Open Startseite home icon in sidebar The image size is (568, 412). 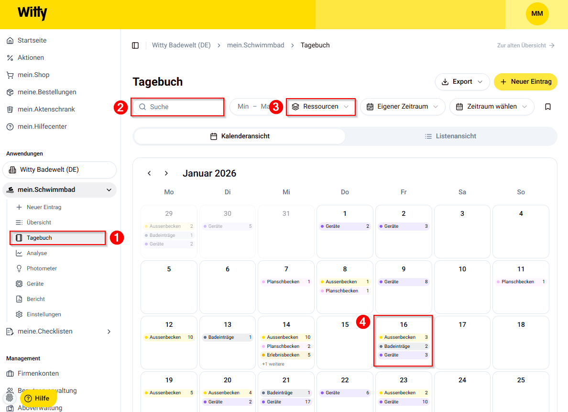point(10,40)
